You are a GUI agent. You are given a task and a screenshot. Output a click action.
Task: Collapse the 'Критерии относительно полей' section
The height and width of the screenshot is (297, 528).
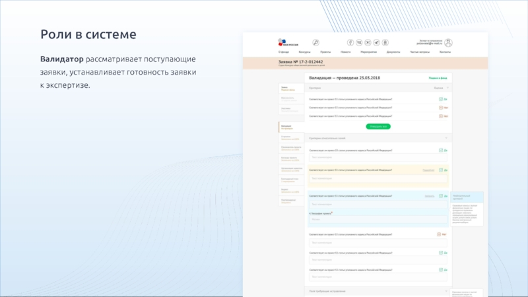click(447, 139)
